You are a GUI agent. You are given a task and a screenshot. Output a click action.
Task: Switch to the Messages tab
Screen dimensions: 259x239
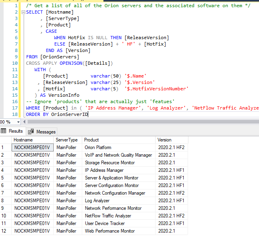(x=42, y=132)
